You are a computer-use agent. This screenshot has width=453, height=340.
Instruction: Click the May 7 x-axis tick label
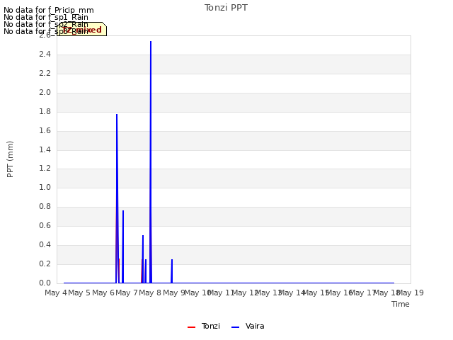click(x=127, y=293)
